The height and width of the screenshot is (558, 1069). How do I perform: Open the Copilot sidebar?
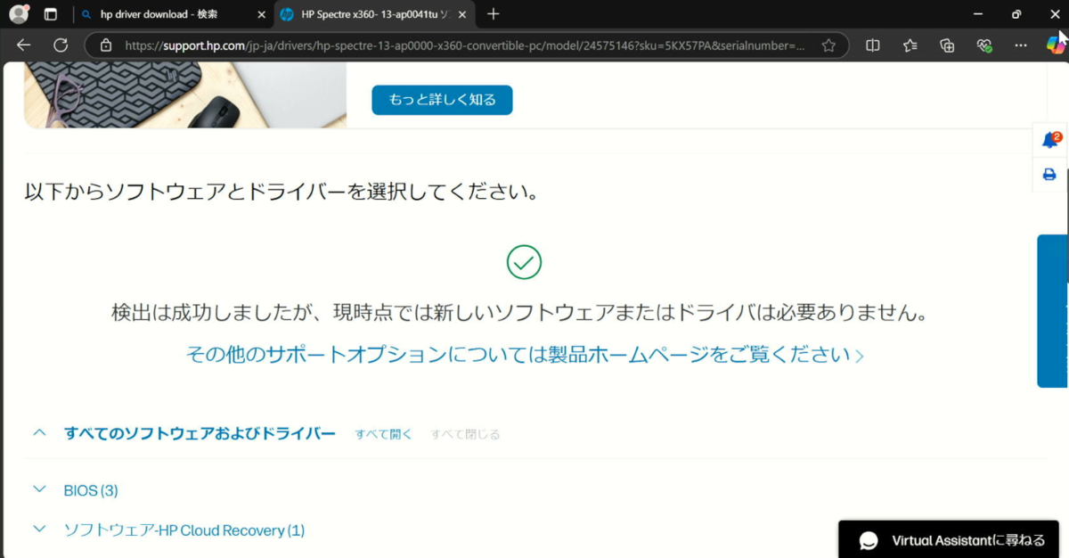(x=1055, y=45)
